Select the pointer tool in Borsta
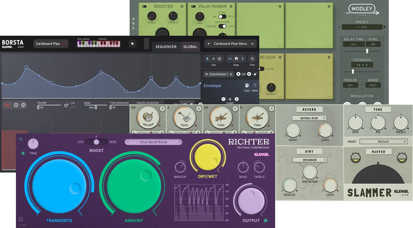This screenshot has width=413, height=228. [x=207, y=59]
